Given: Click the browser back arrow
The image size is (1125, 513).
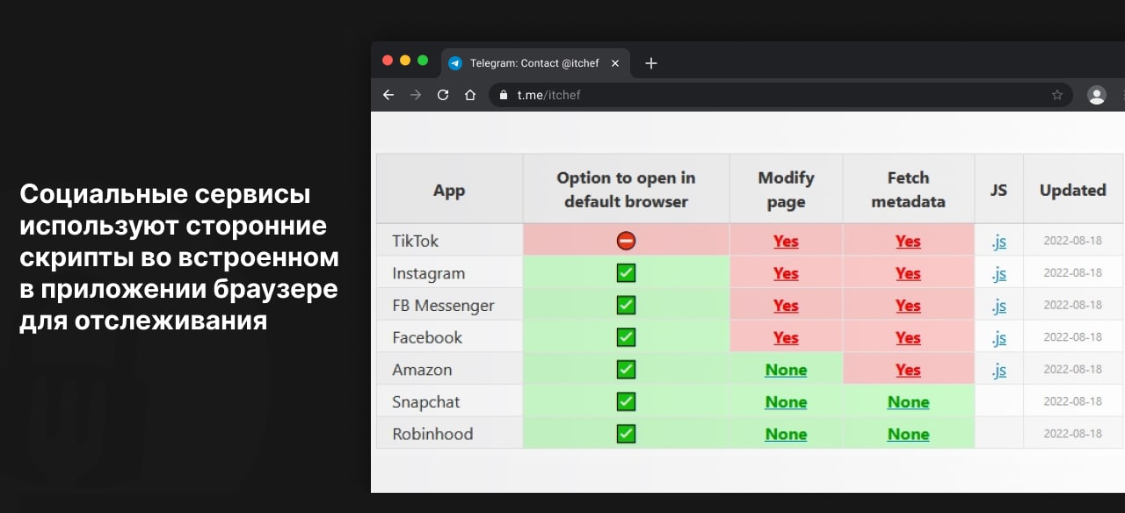Looking at the screenshot, I should [x=388, y=95].
